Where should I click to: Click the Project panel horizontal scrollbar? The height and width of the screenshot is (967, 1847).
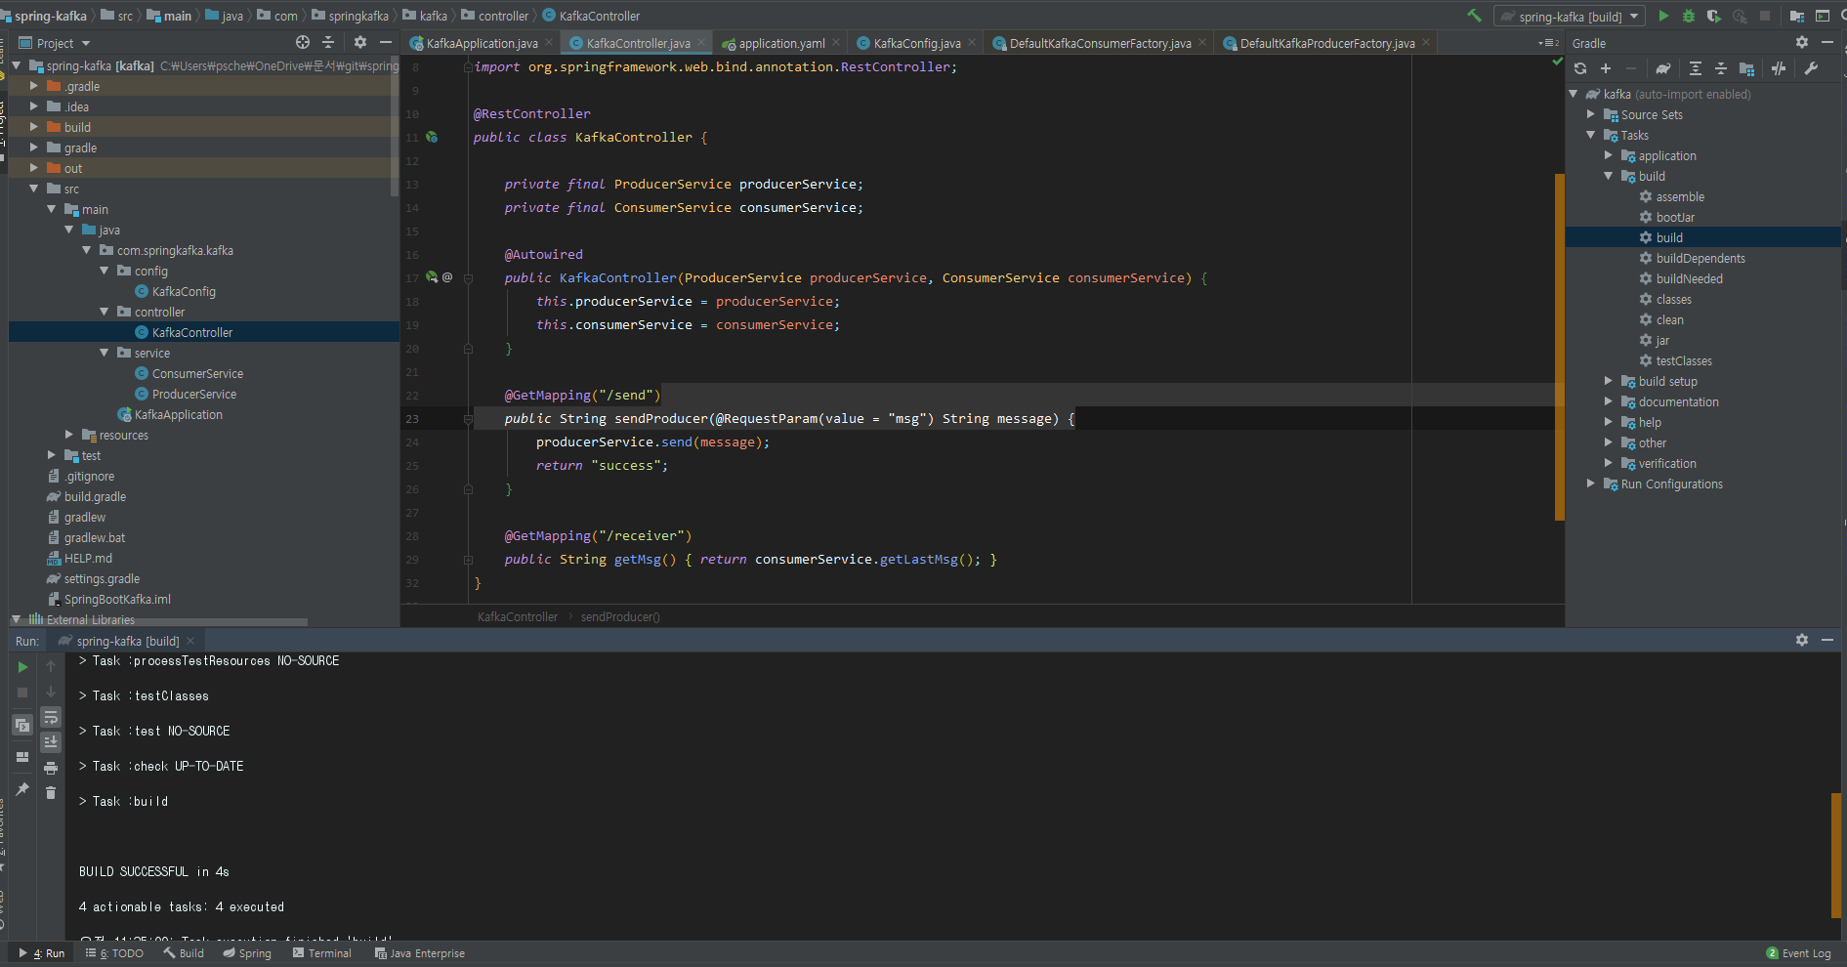tap(159, 621)
